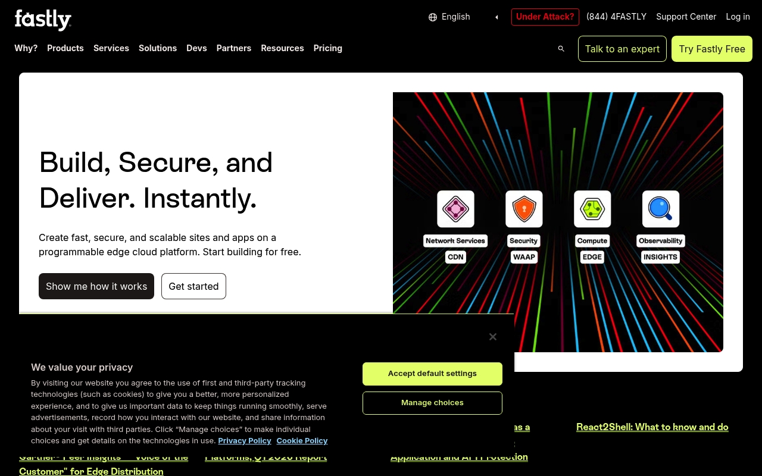Click the EDGE label

(592, 257)
